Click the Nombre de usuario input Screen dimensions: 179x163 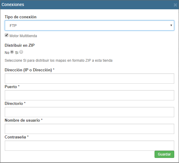pos(89,129)
